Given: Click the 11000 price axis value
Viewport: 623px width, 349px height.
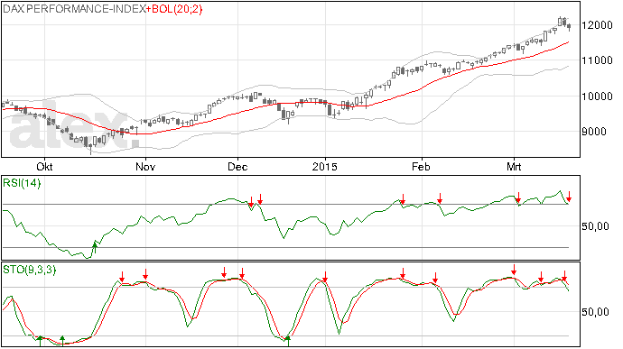Looking at the screenshot, I should coord(597,60).
